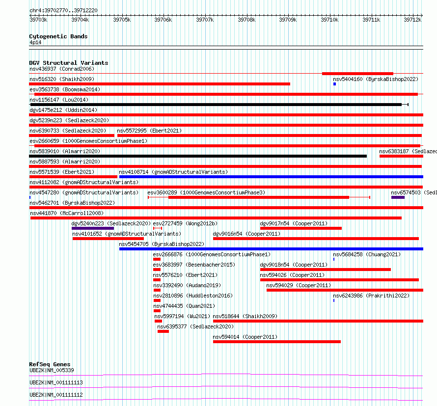The height and width of the screenshot is (406, 437).
Task: Click nsv6395377 (Sedlazeck2020) label
Action: (x=195, y=326)
